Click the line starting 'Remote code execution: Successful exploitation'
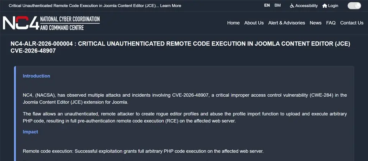This screenshot has width=368, height=161. pyautogui.click(x=143, y=151)
